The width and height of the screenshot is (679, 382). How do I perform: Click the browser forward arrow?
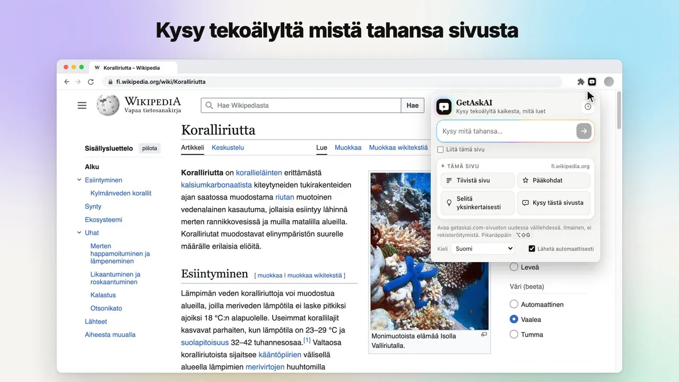[79, 82]
